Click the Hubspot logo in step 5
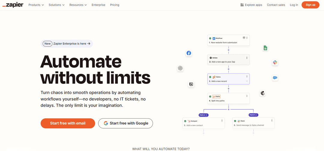 coord(189,121)
